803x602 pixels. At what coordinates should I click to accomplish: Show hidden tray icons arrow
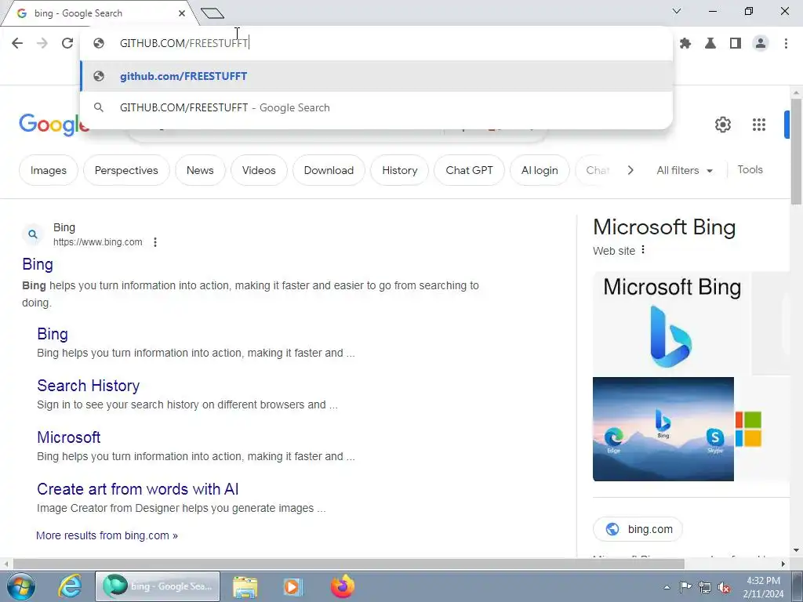click(667, 587)
